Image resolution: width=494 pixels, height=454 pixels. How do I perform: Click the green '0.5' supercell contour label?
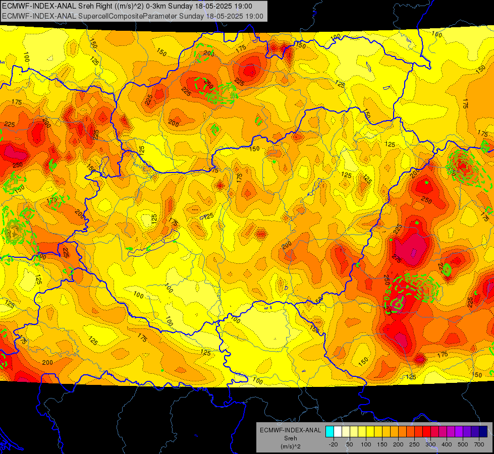click(388, 295)
